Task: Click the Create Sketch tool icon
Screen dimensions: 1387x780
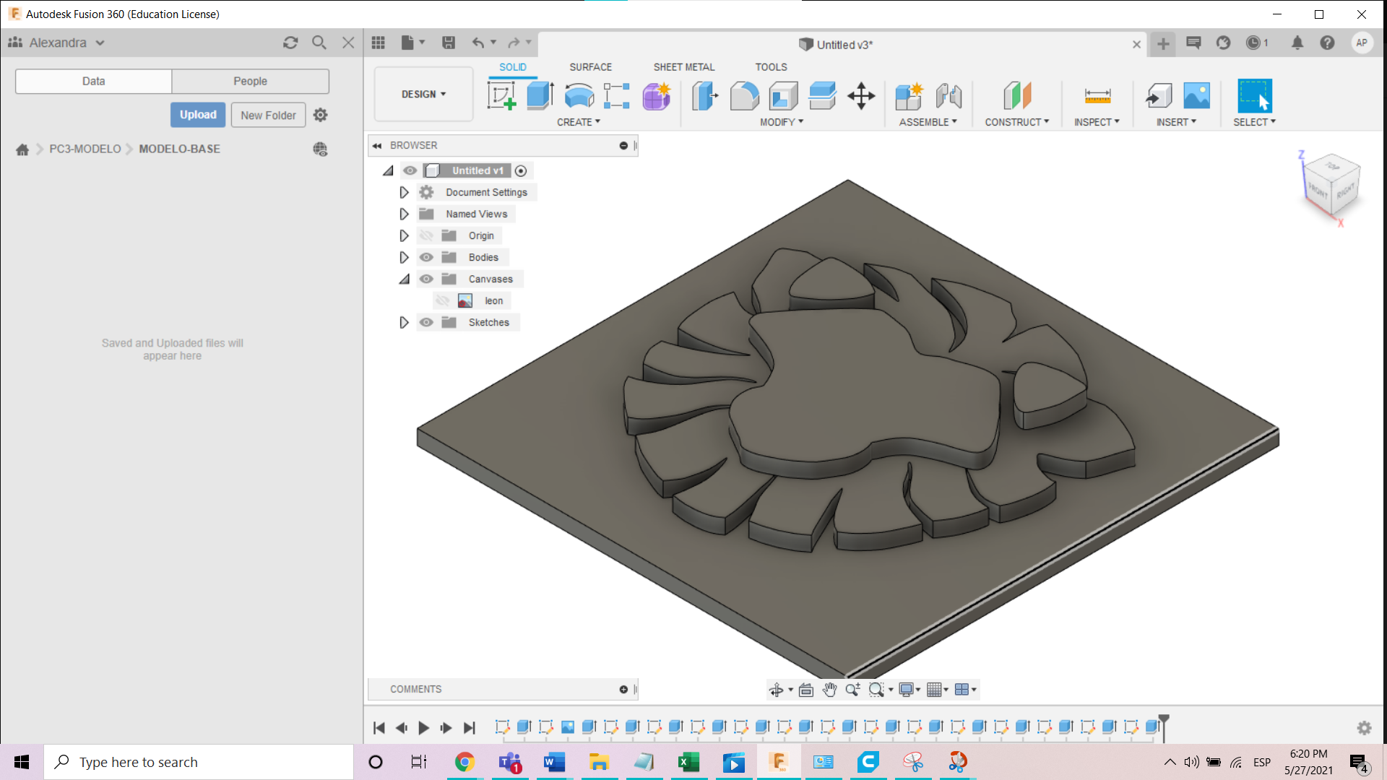Action: pyautogui.click(x=501, y=95)
